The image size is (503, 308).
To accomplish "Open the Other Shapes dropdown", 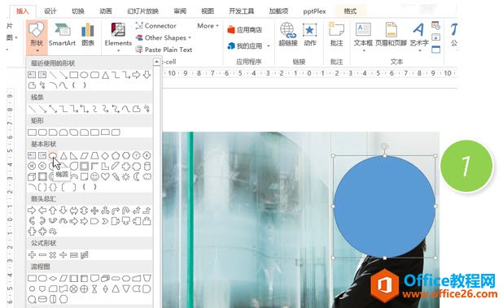I will coord(164,37).
